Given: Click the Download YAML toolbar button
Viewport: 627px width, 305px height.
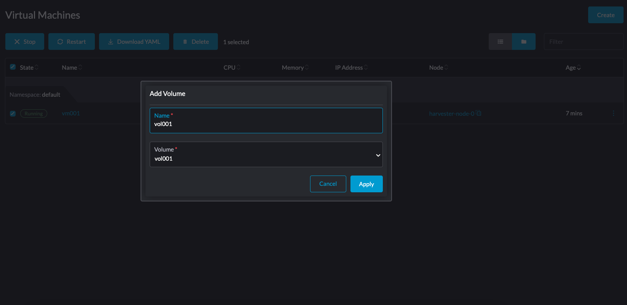Looking at the screenshot, I should pyautogui.click(x=134, y=42).
